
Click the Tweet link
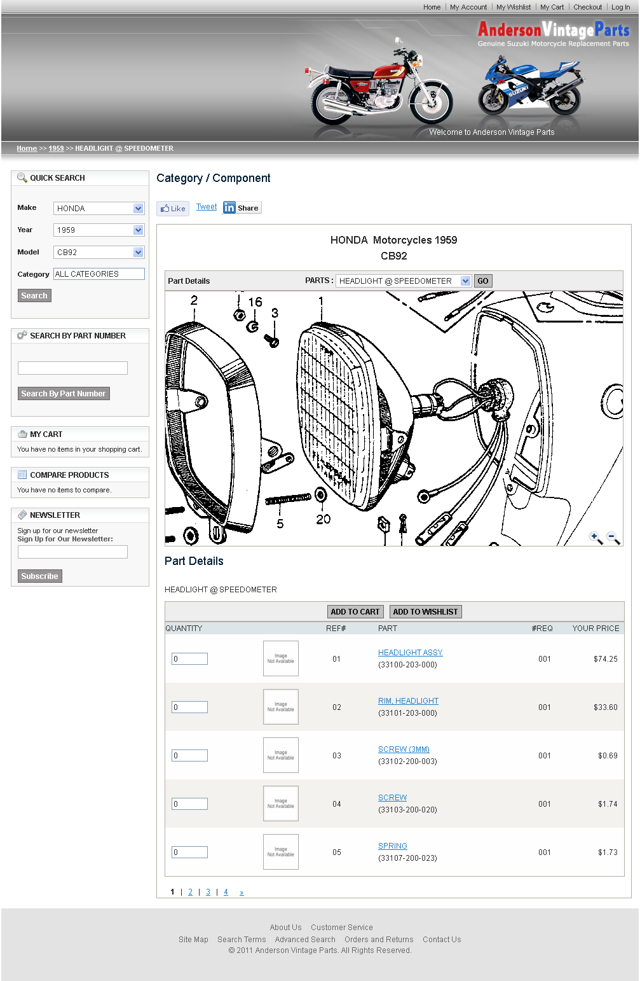click(207, 207)
